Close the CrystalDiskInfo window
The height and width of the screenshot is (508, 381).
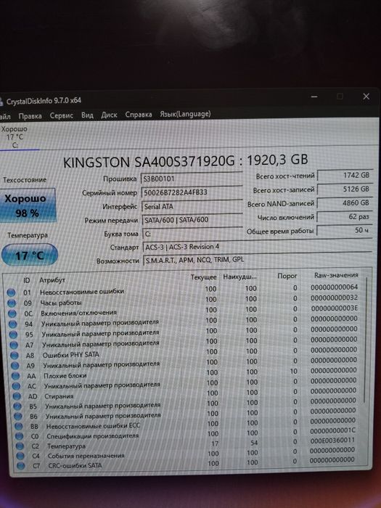tap(366, 97)
